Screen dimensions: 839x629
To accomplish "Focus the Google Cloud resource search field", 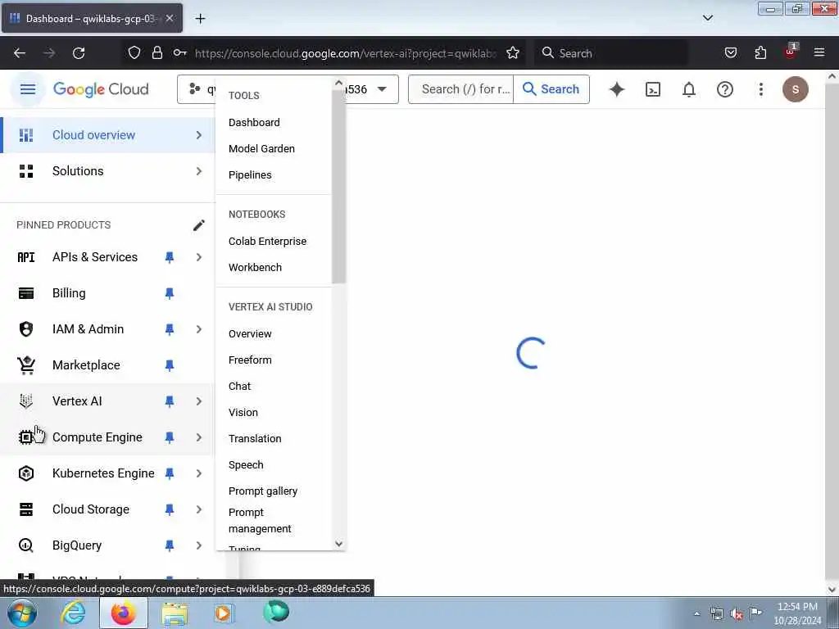I will coord(460,89).
